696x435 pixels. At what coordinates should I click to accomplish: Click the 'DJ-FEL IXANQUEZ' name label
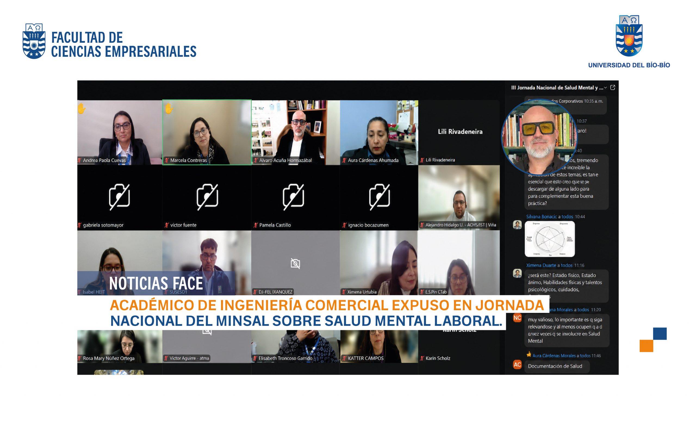point(275,292)
